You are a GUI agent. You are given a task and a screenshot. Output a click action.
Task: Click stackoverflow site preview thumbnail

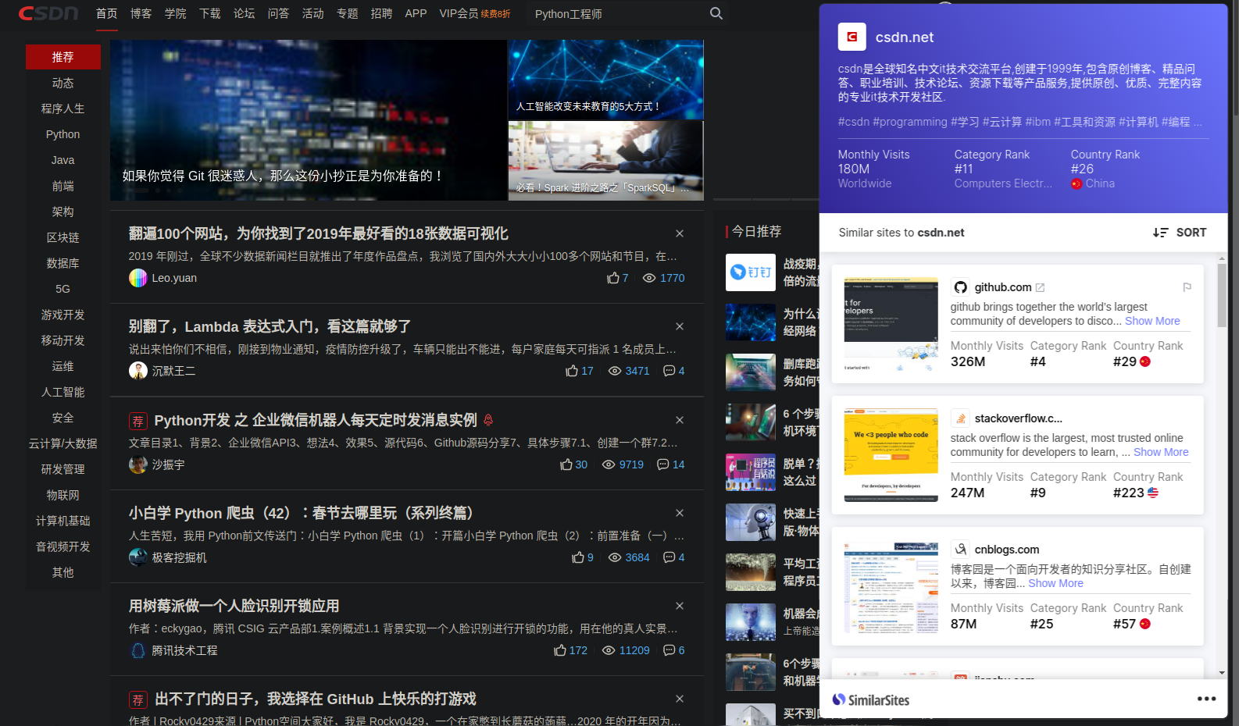[891, 455]
